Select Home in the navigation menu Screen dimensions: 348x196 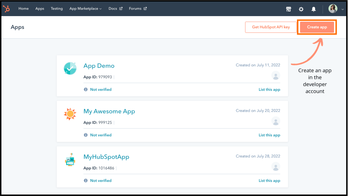pos(23,8)
